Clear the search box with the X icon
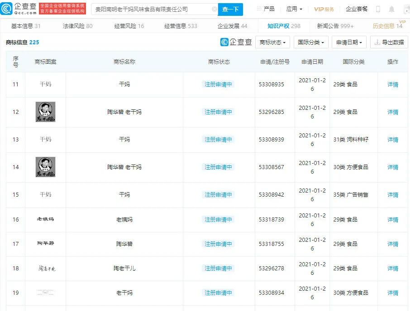The width and height of the screenshot is (410, 311). pyautogui.click(x=214, y=9)
